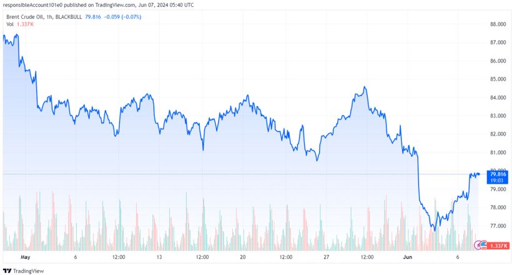The width and height of the screenshot is (512, 275).
Task: Click the purple lightning event icon
Action: click(478, 245)
